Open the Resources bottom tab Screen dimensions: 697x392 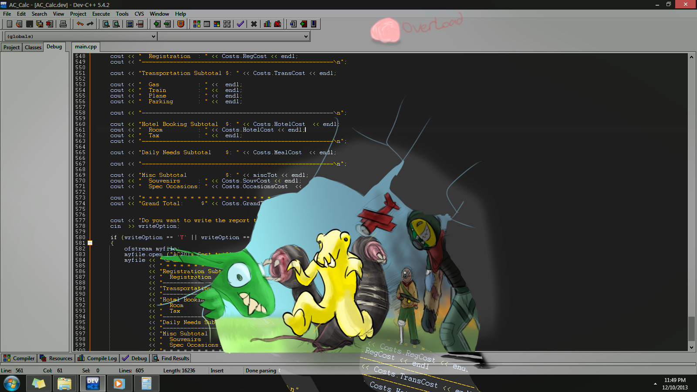pyautogui.click(x=56, y=358)
